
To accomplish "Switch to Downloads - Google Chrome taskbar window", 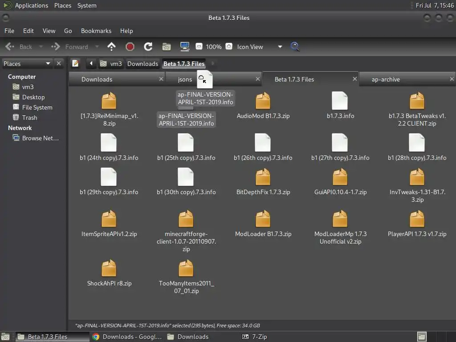I will [127, 337].
